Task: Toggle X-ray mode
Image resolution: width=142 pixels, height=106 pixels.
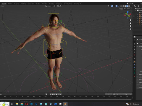Action: [x=121, y=6]
